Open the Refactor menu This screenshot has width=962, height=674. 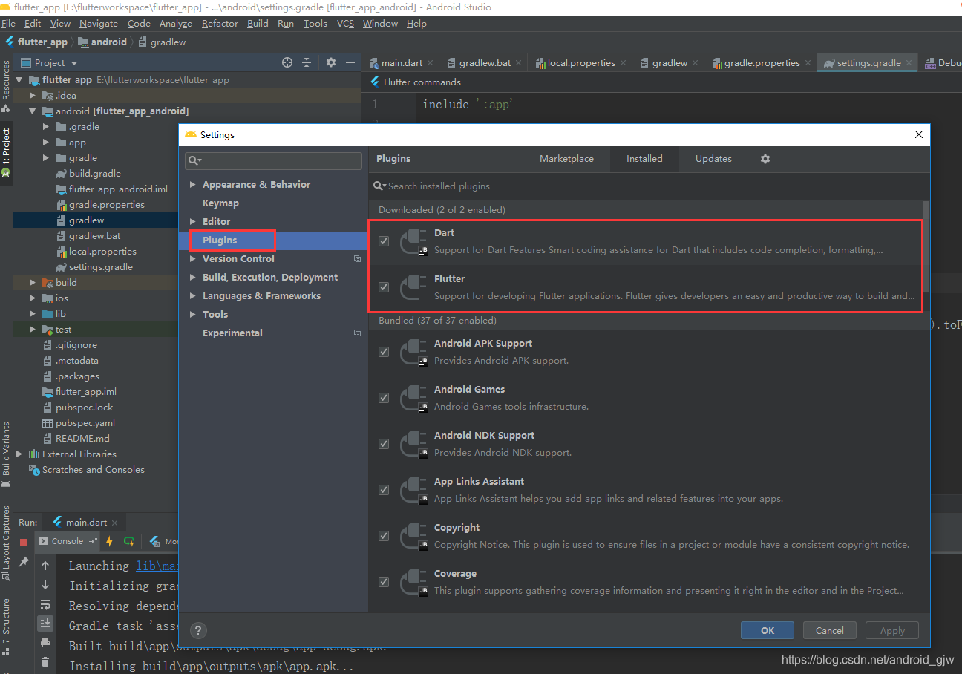point(220,24)
